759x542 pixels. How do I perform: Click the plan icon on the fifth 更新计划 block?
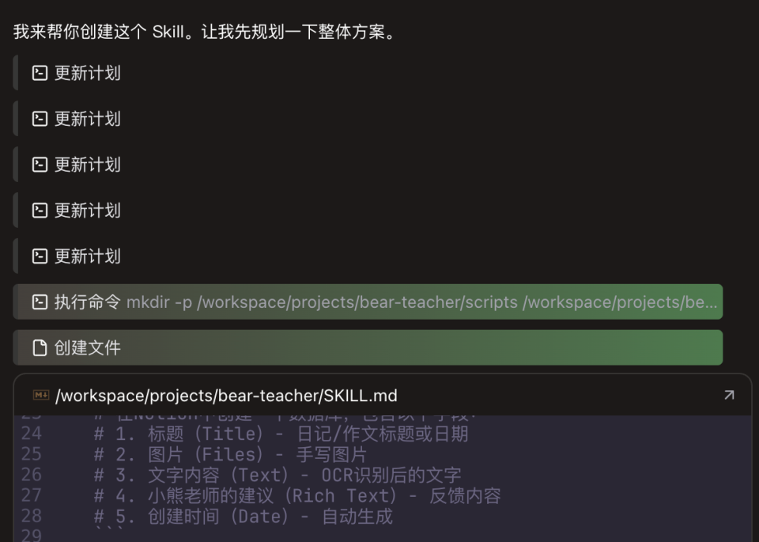pos(40,256)
